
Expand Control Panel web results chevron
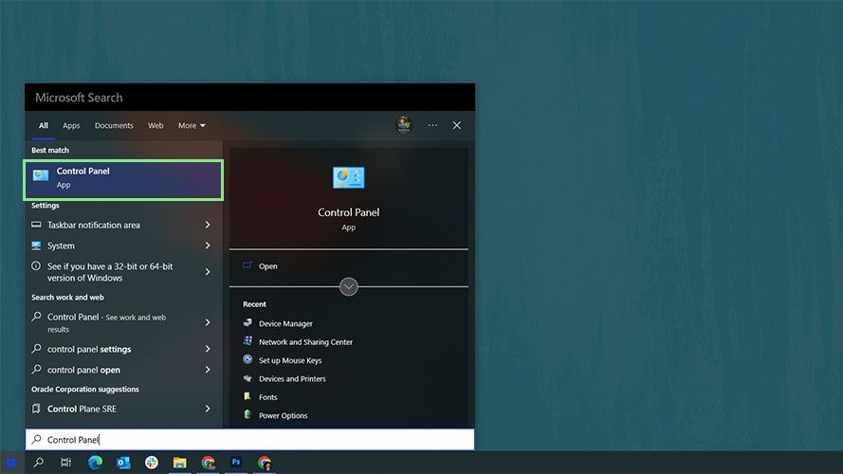pyautogui.click(x=208, y=322)
